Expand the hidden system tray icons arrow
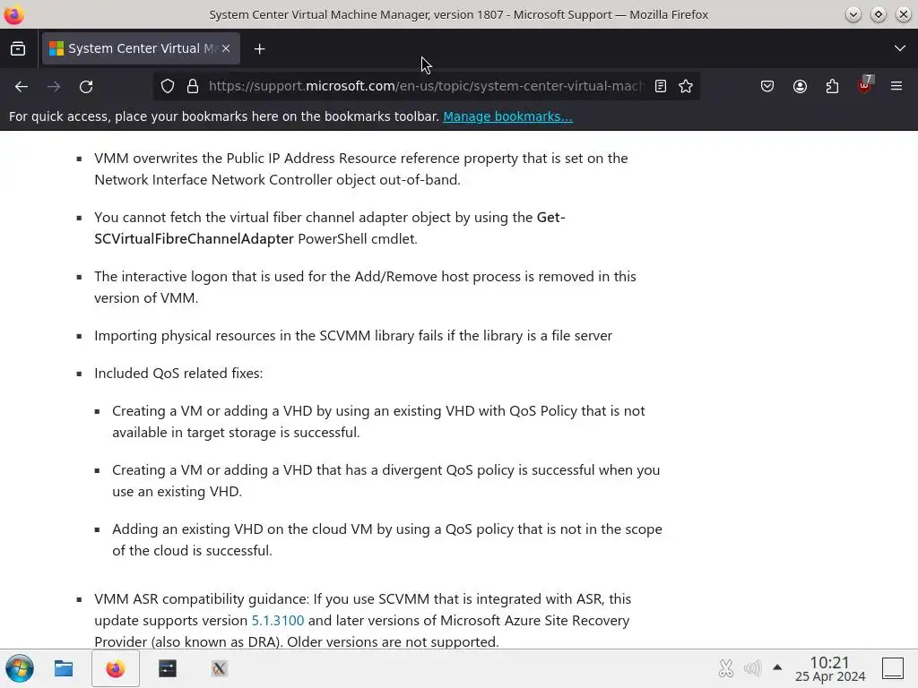This screenshot has height=688, width=918. [777, 666]
